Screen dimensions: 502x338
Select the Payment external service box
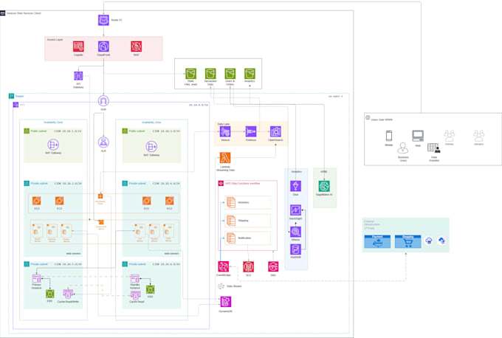tap(377, 241)
